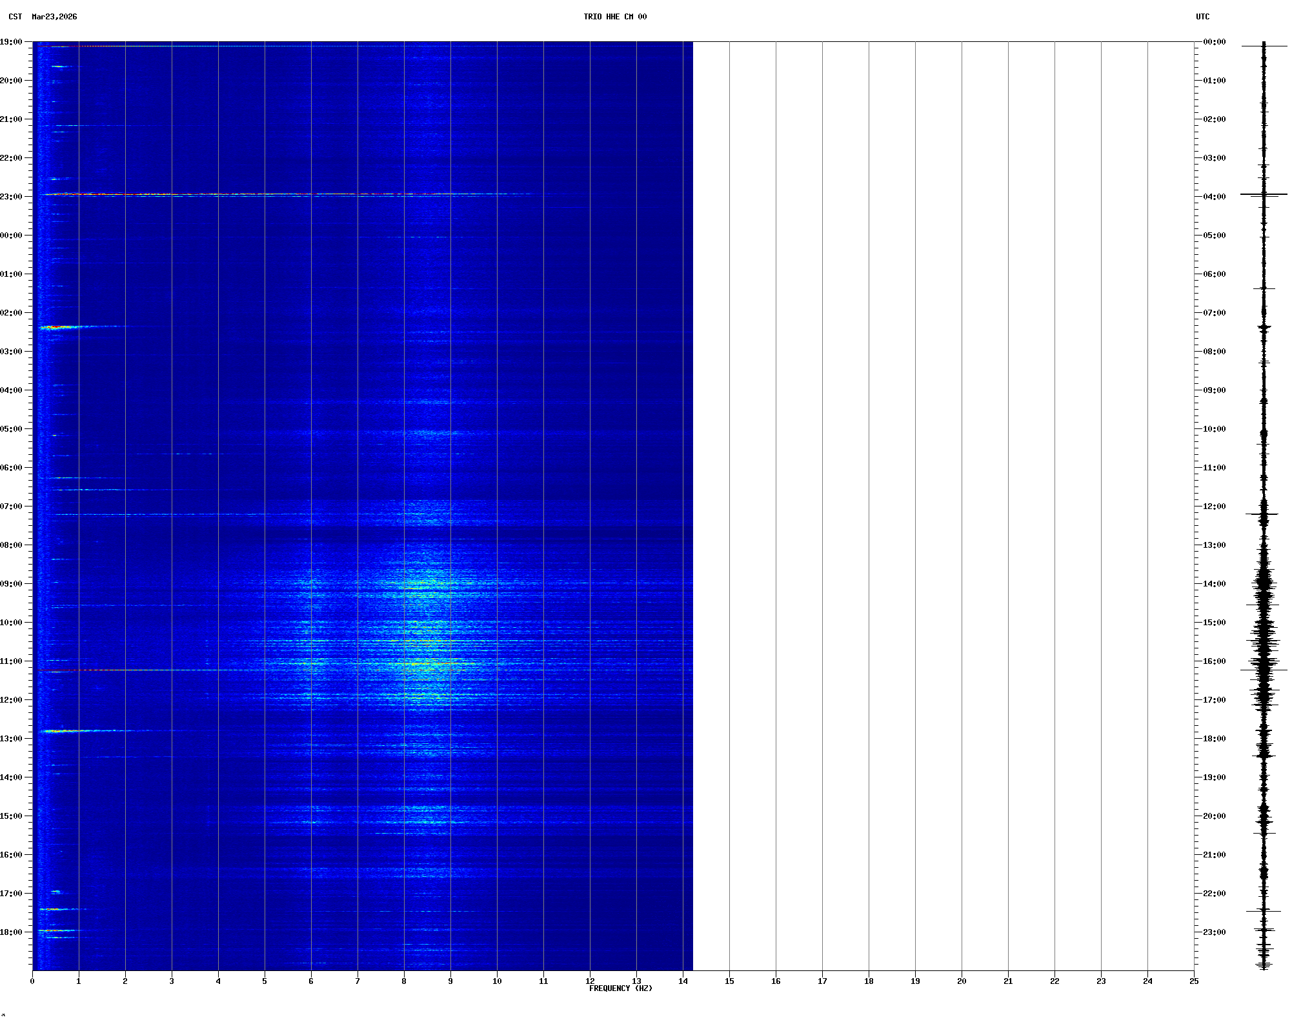Click the 20 Hz frequency tick label

click(x=962, y=981)
